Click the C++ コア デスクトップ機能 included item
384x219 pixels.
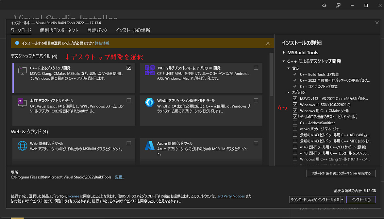(319, 87)
